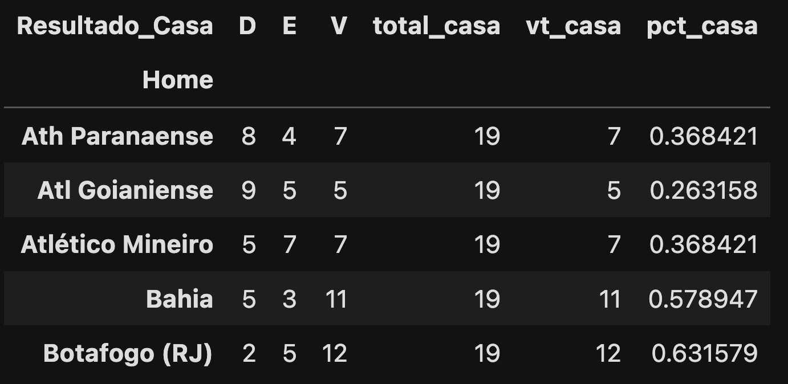Click the Resultado_Casa column header

[x=115, y=26]
